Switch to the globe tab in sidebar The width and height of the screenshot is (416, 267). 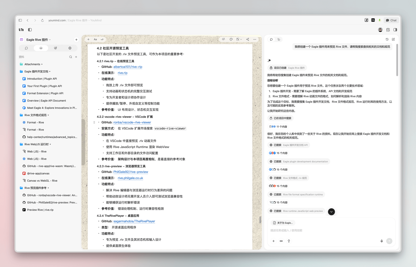(x=70, y=48)
